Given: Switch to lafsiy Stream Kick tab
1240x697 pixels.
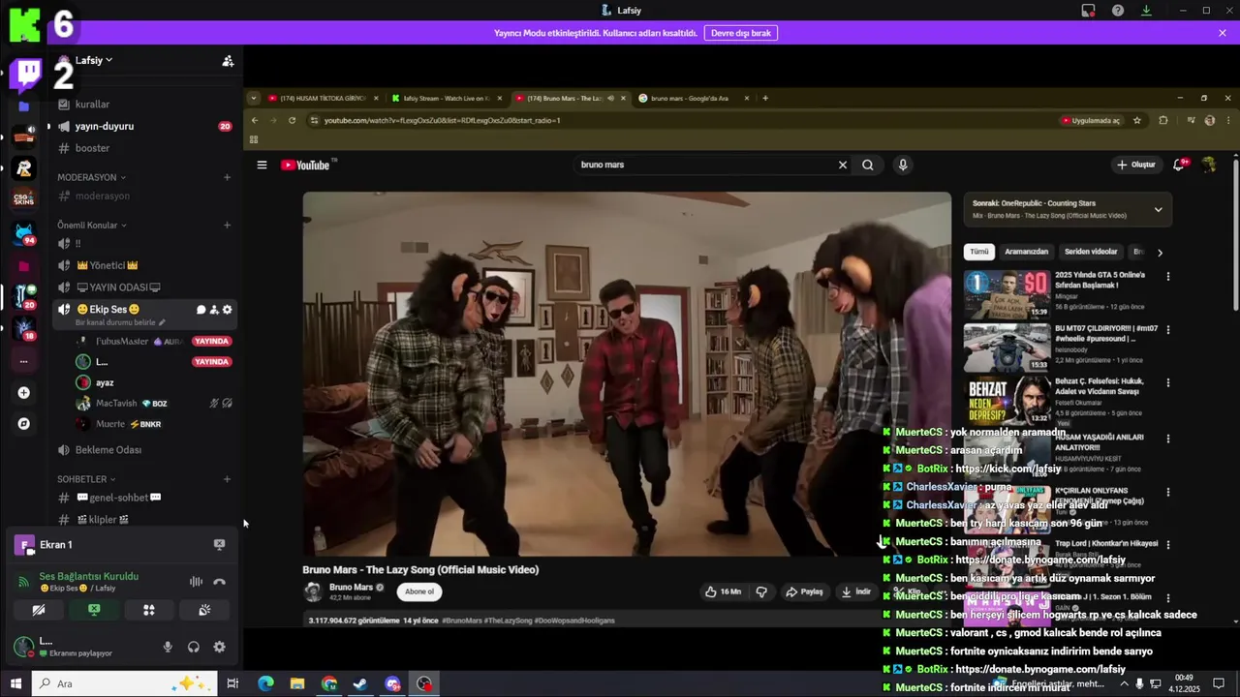Looking at the screenshot, I should 447,98.
